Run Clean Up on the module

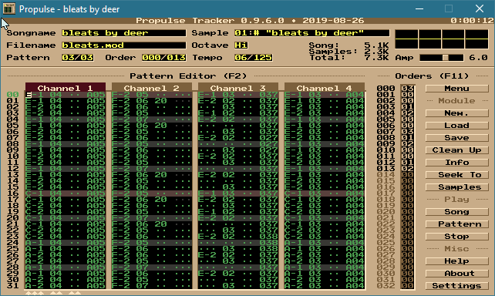tap(456, 150)
